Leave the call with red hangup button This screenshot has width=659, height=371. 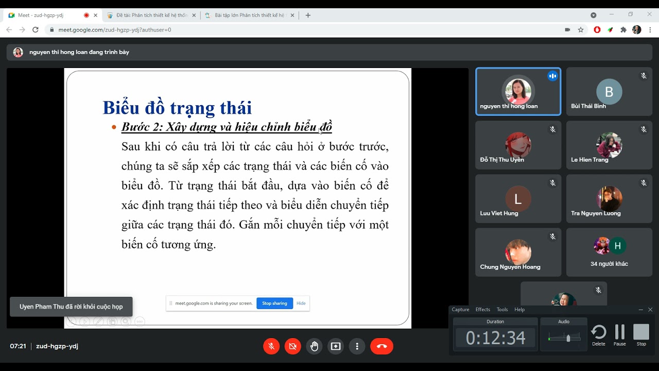(381, 346)
